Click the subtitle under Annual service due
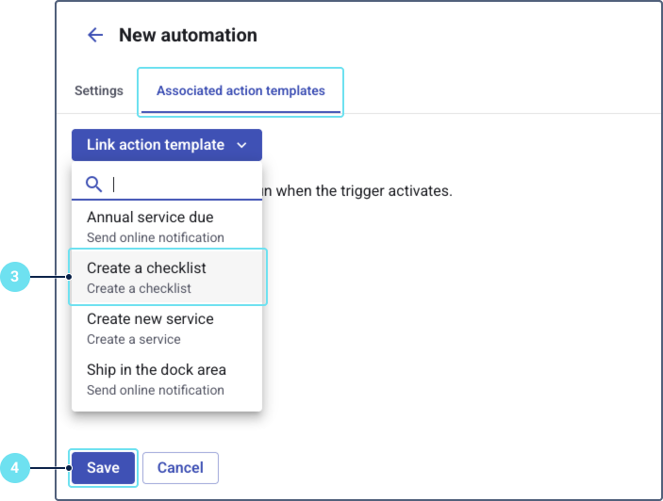Viewport: 663px width, 501px height. tap(156, 237)
